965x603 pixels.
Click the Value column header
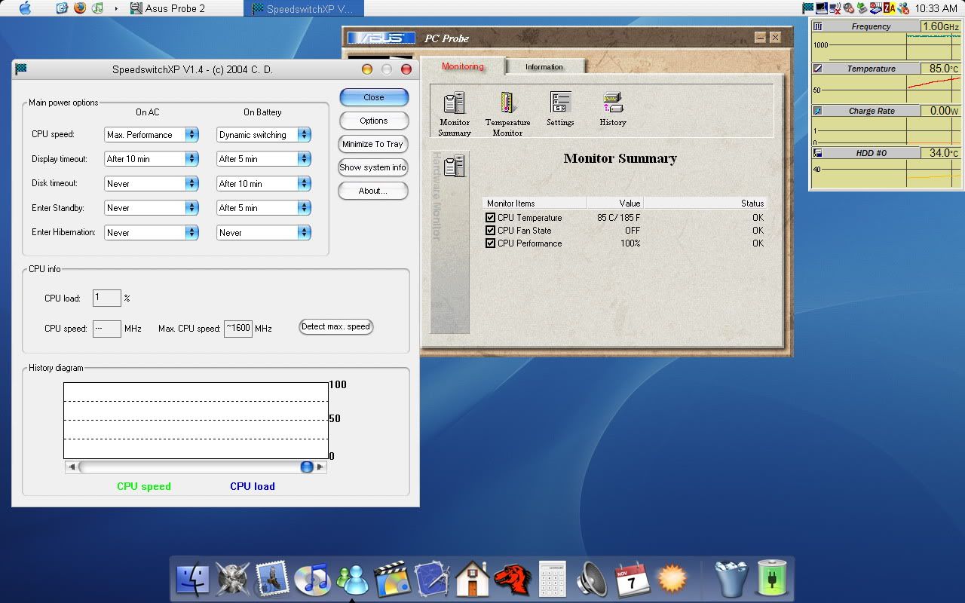coord(615,203)
